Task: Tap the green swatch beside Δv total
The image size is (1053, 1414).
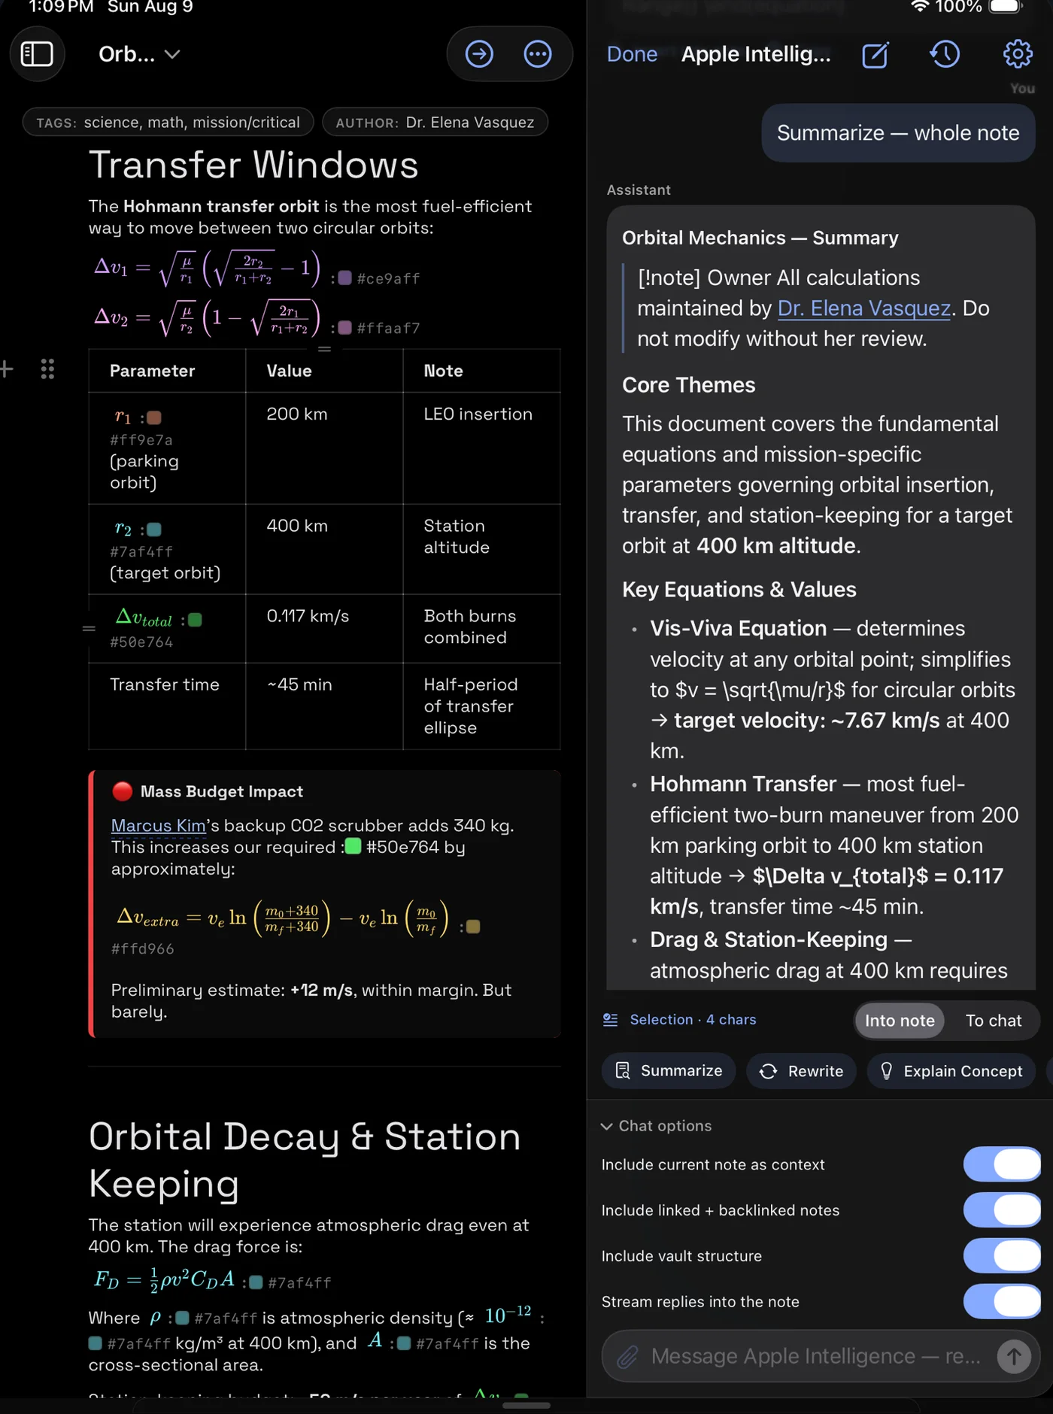Action: 195,620
